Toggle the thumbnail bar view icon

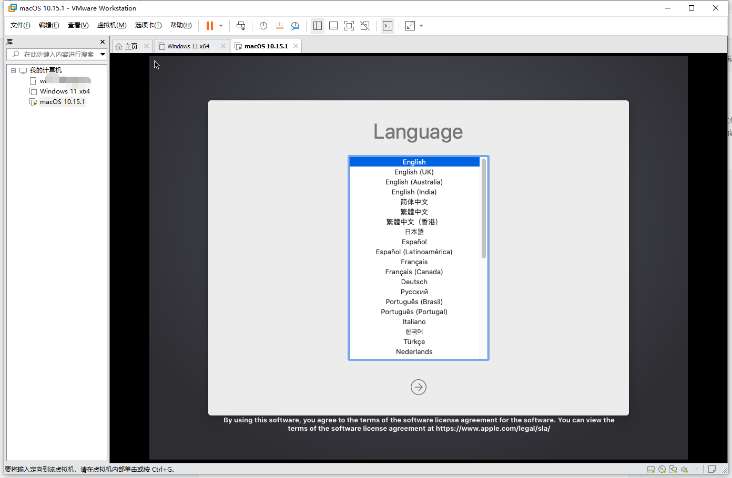(x=333, y=26)
